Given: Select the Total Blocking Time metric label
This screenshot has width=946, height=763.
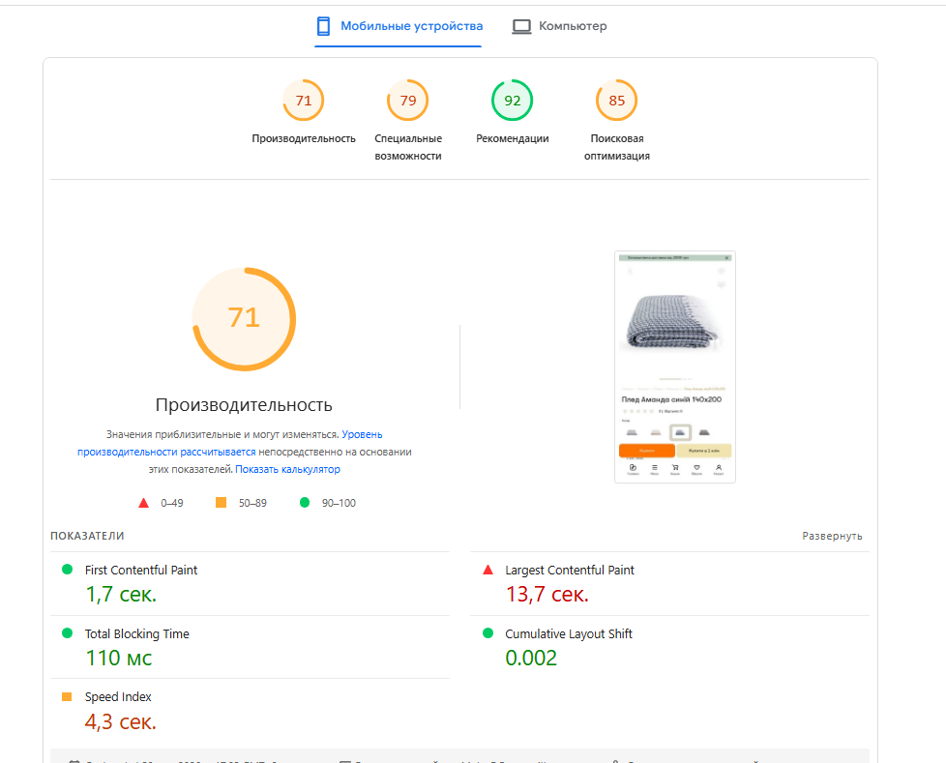Looking at the screenshot, I should point(137,634).
